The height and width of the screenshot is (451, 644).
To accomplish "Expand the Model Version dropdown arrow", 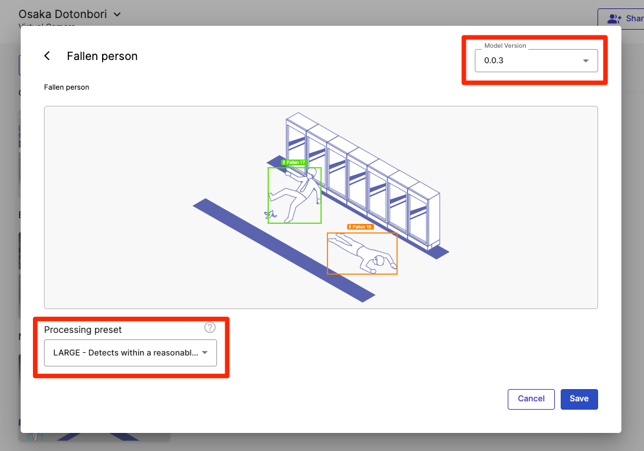I will tap(585, 61).
